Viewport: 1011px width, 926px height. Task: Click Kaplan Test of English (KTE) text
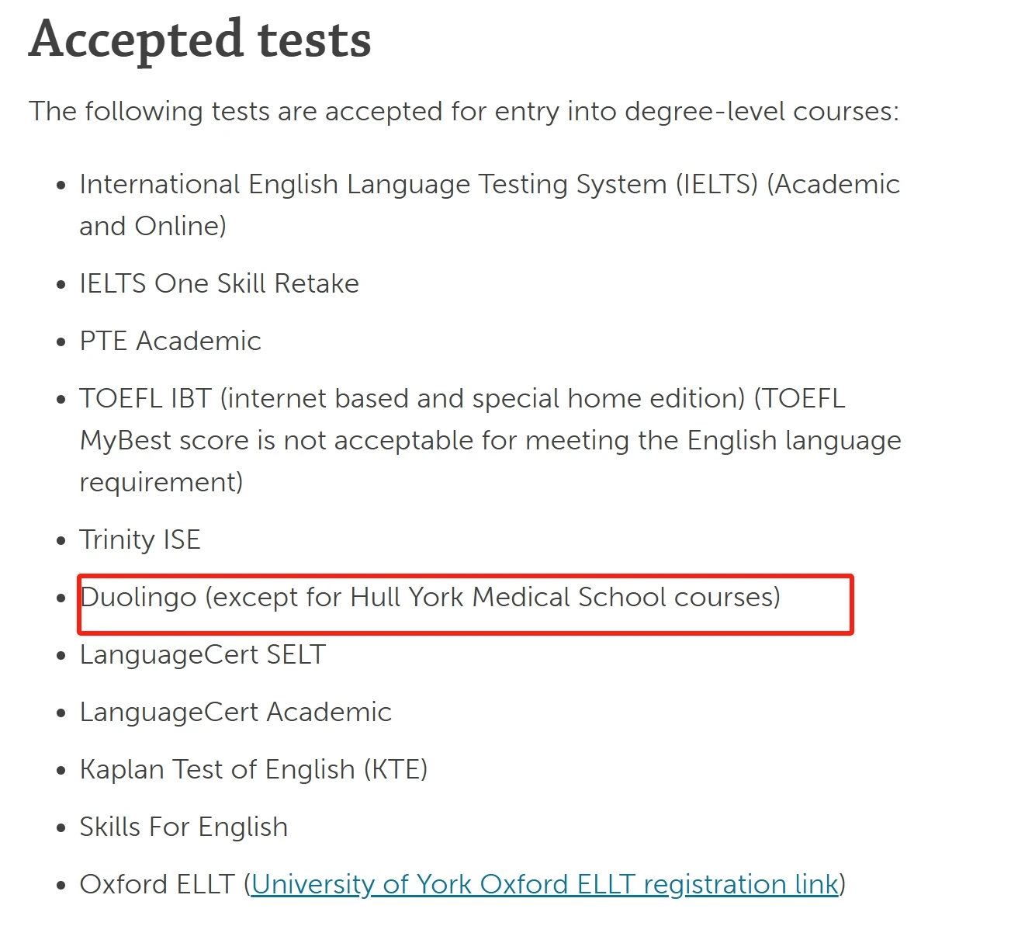(x=254, y=769)
